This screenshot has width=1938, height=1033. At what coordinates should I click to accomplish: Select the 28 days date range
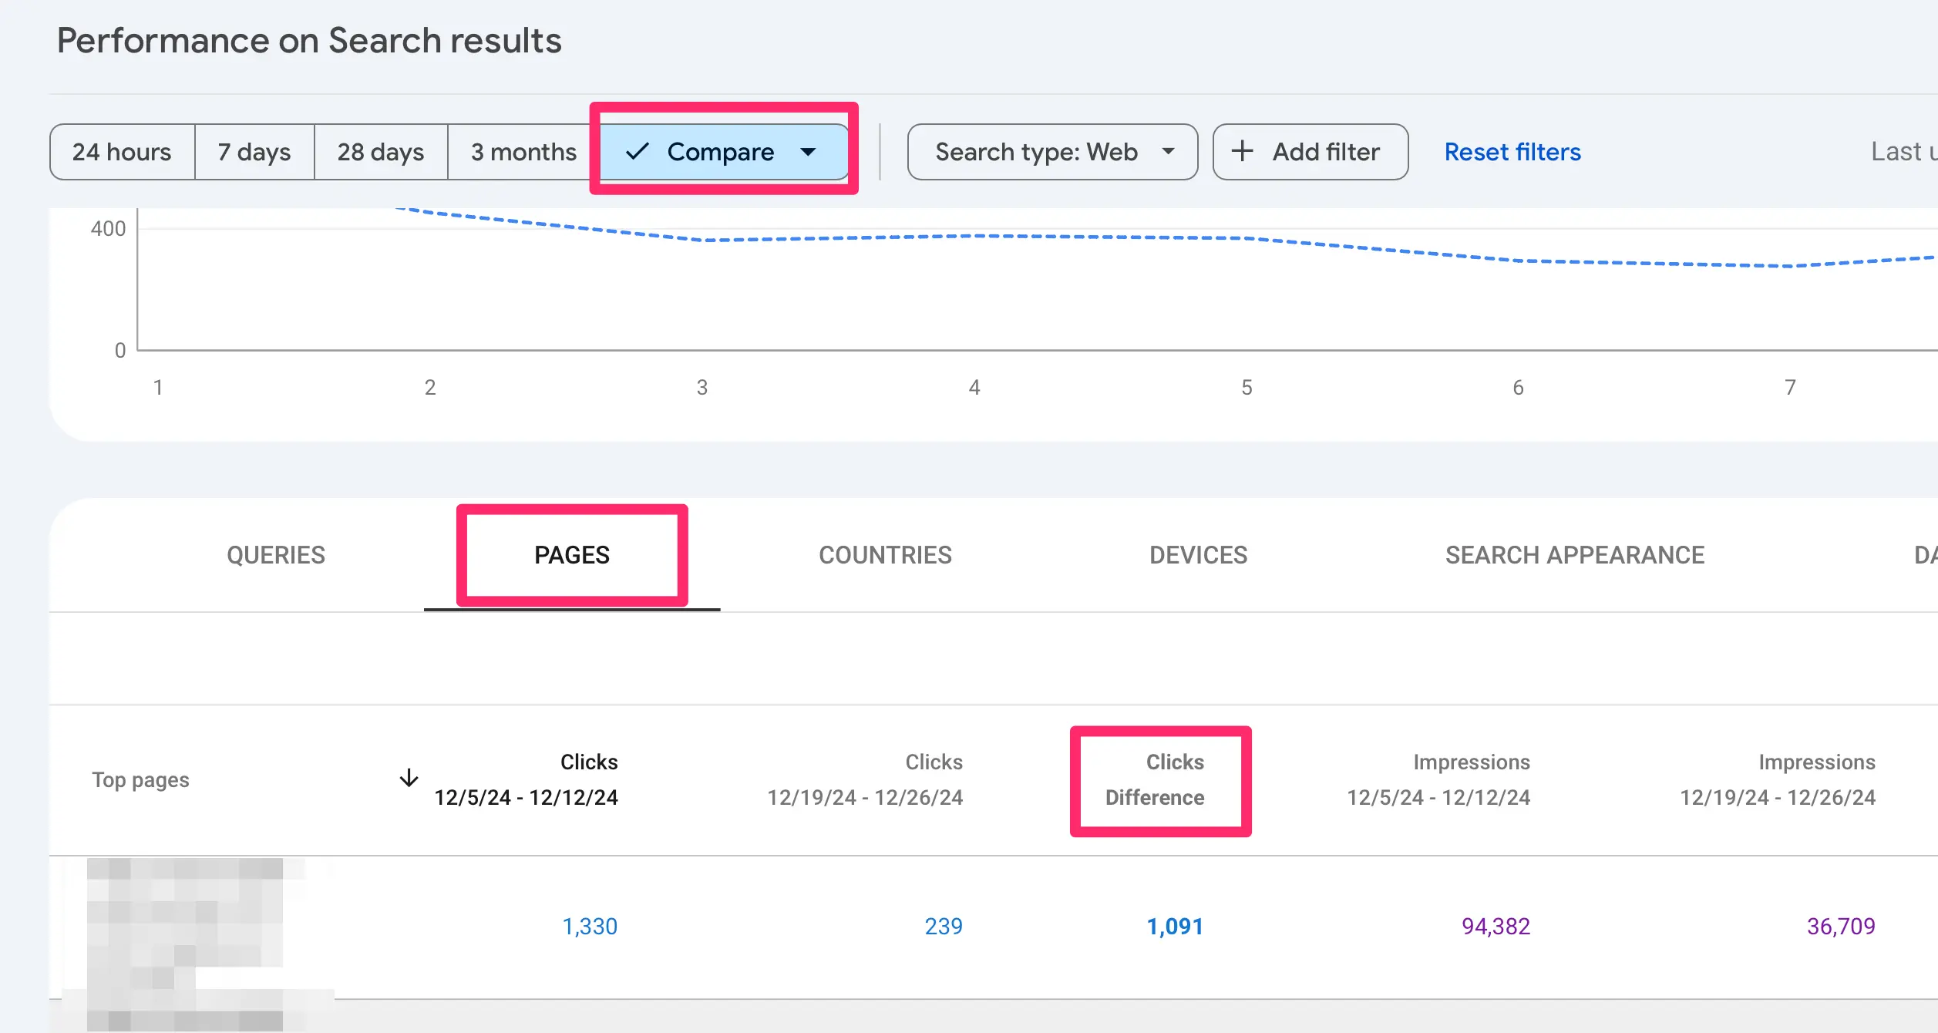click(381, 152)
